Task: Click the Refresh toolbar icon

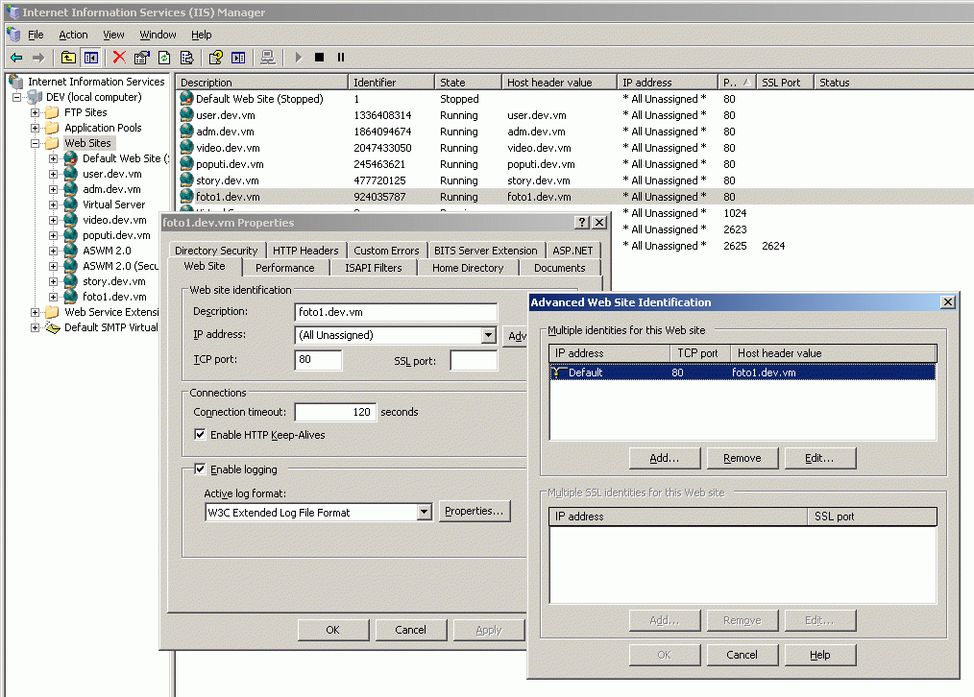Action: 164,58
